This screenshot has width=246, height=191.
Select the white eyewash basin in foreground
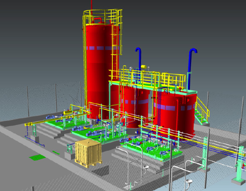click(189, 182)
